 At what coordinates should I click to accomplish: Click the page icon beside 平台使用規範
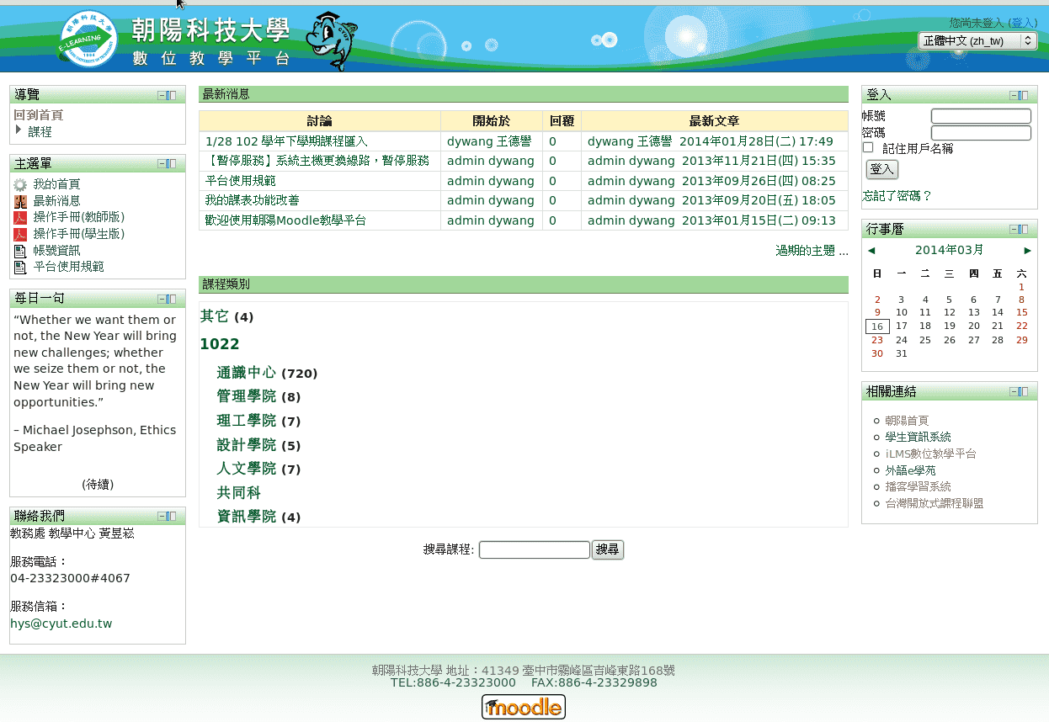point(20,267)
